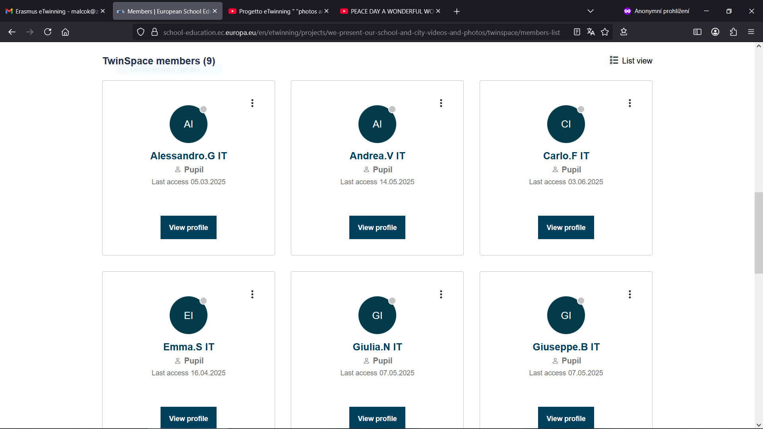763x429 pixels.
Task: Switch to List view layout
Action: tap(631, 60)
